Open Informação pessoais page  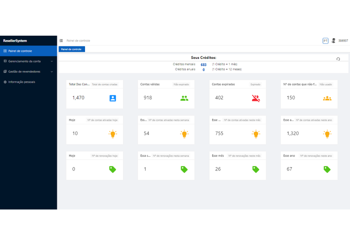(x=22, y=82)
